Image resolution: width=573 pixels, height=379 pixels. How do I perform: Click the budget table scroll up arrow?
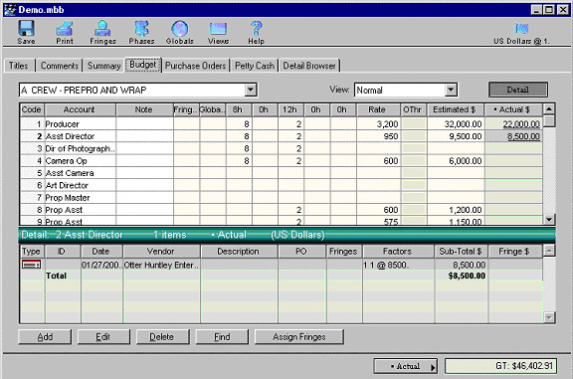point(549,108)
